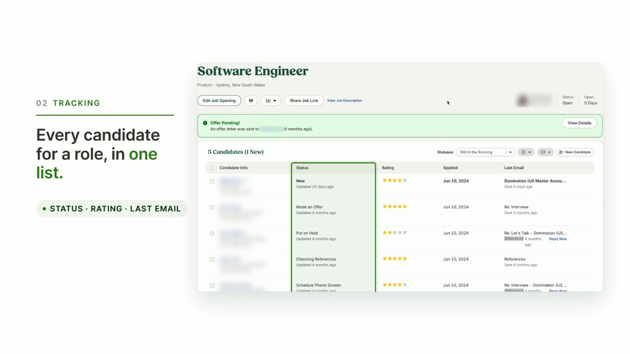630x354 pixels.
Task: Open the gear settings dropdown
Action: [x=526, y=152]
